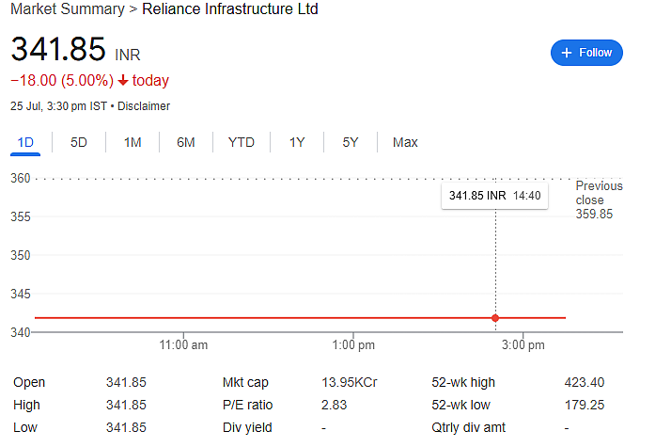Click the Low label in stats table
Image resolution: width=671 pixels, height=447 pixels.
[x=25, y=428]
